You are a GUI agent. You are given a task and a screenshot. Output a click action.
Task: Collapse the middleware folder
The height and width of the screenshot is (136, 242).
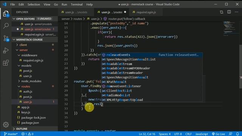[x=35, y=55]
